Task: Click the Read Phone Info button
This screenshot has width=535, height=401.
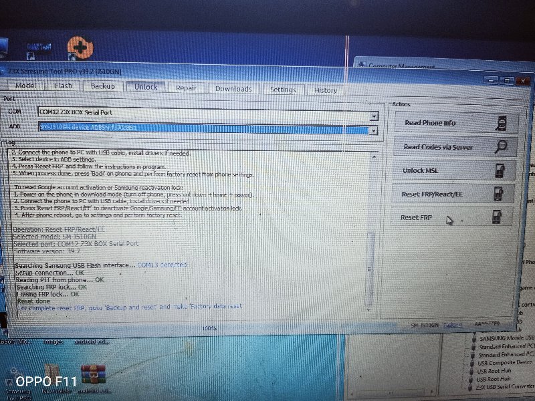Action: 456,123
